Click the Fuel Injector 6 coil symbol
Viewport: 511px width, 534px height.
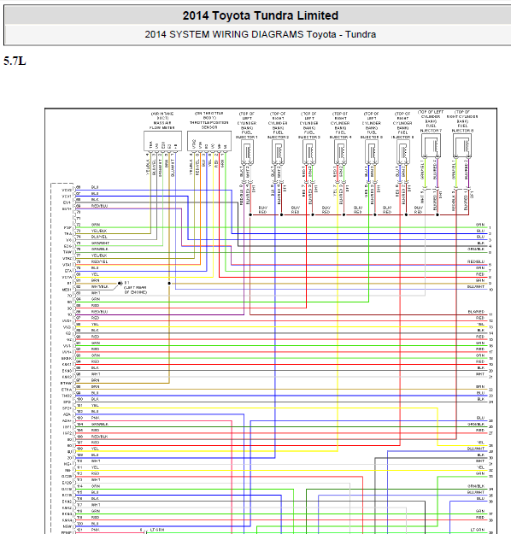pos(403,152)
